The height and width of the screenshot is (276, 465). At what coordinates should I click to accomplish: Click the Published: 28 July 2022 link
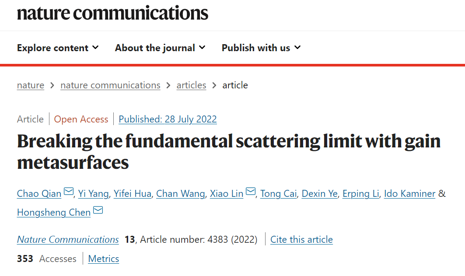point(168,119)
